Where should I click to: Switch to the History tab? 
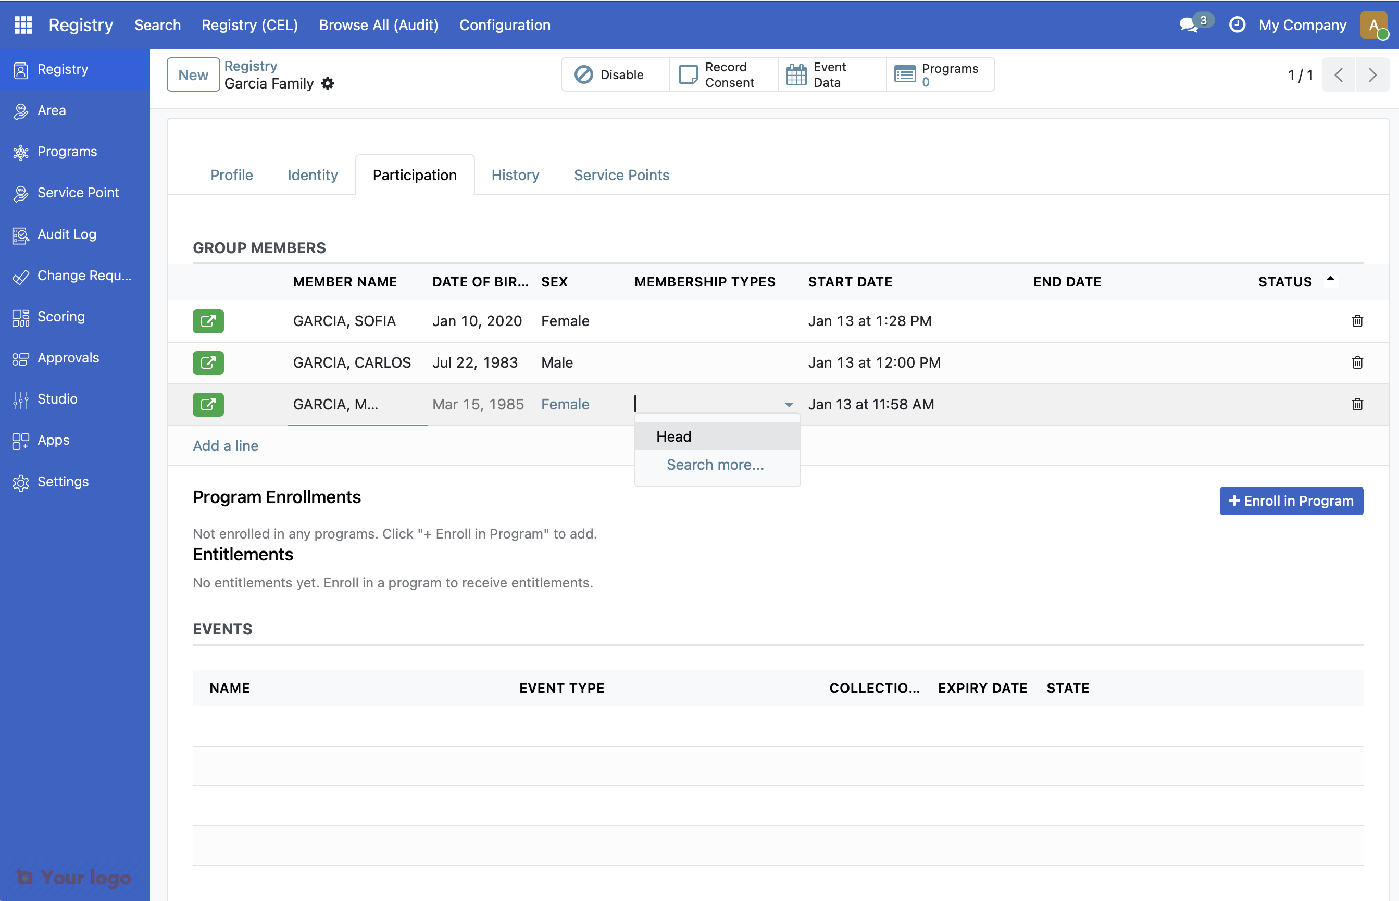pyautogui.click(x=514, y=175)
